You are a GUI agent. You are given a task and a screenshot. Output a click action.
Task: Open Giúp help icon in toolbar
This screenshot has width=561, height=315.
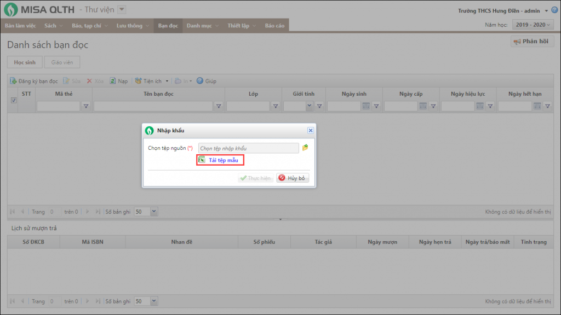pos(200,81)
